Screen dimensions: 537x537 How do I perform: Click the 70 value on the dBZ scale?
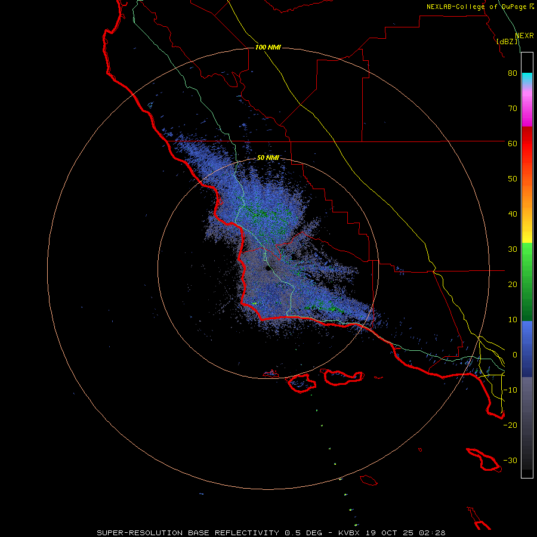513,108
